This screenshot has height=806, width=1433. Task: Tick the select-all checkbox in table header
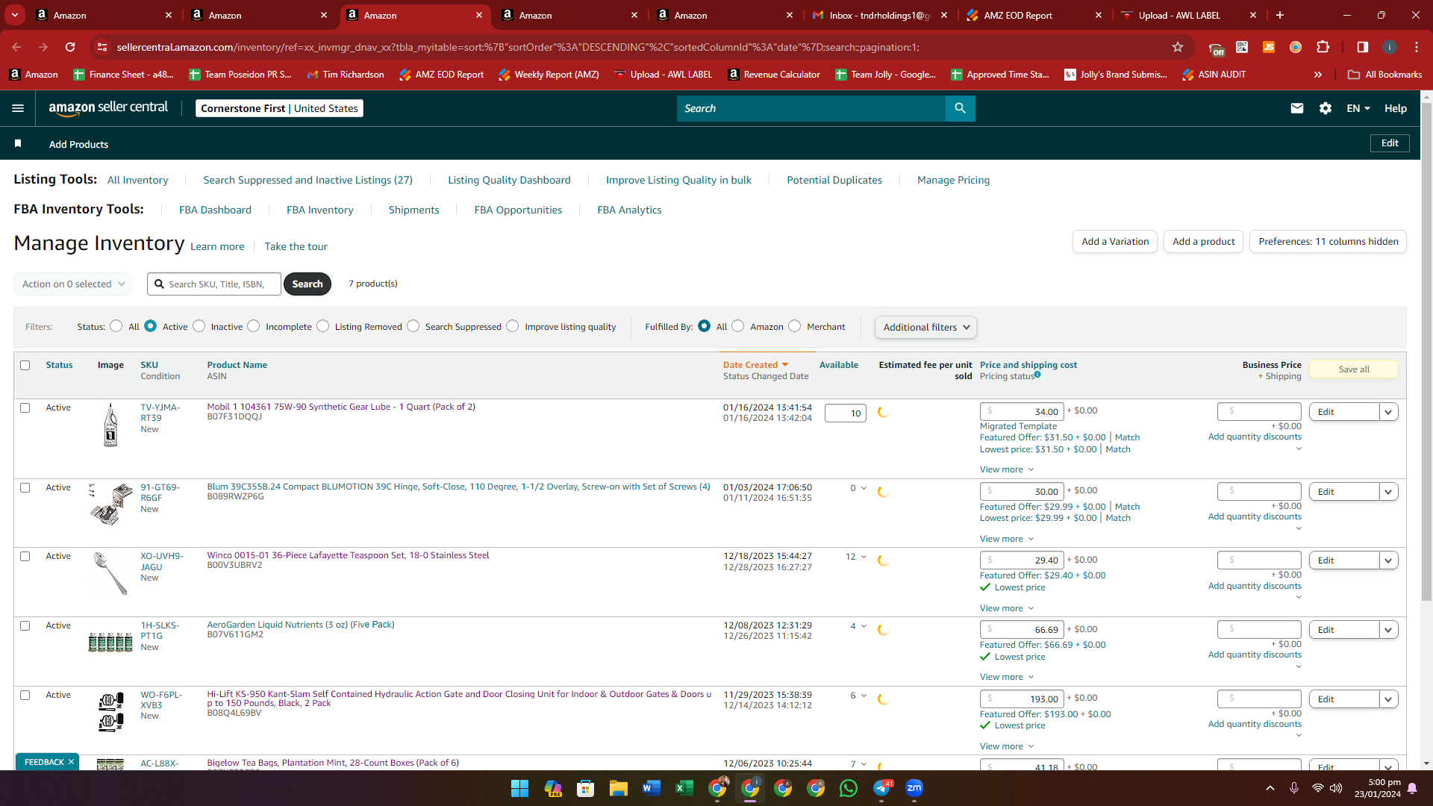coord(25,365)
